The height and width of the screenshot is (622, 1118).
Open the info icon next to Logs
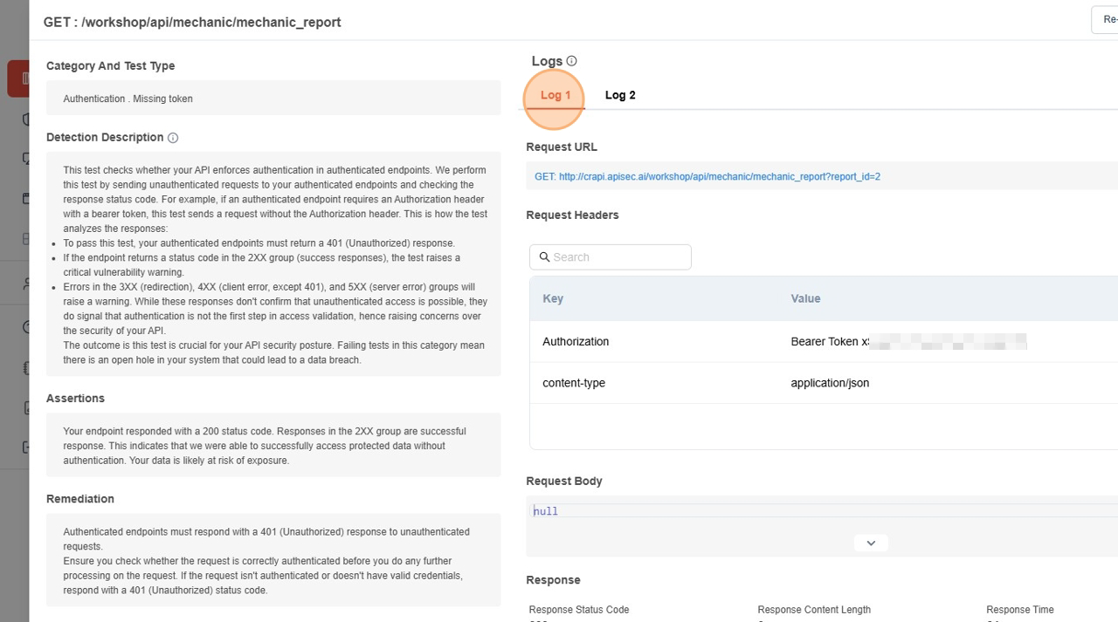point(571,61)
